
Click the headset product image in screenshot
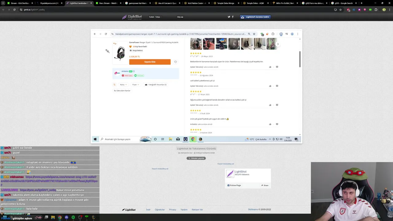120,53
